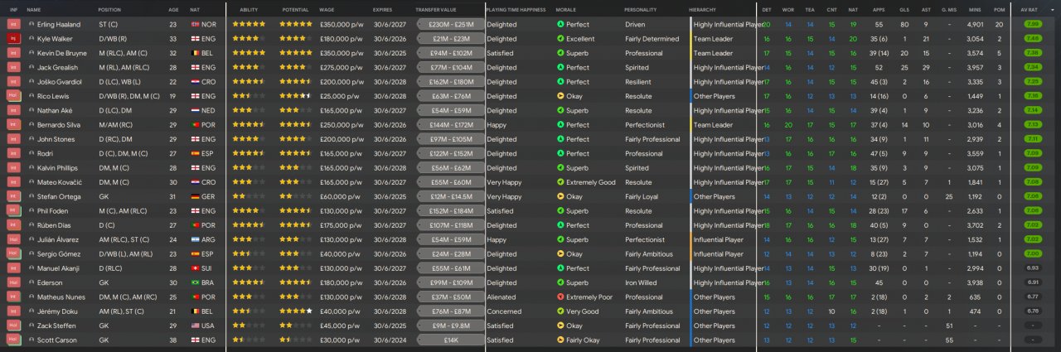Image resolution: width=1061 pixels, height=352 pixels.
Task: Sort by the NAME column header
Action: [34, 9]
